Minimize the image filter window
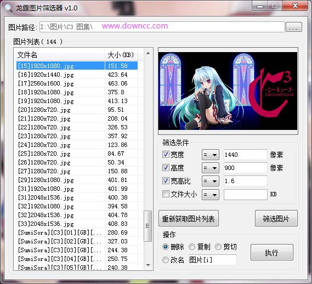Viewport: 312px width, 284px height. tap(259, 6)
